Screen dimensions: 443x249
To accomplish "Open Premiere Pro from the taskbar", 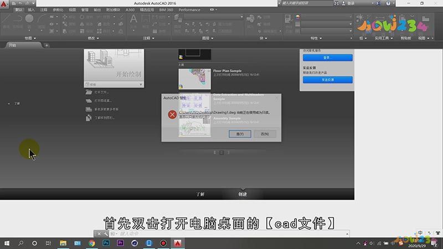I will click(x=120, y=243).
